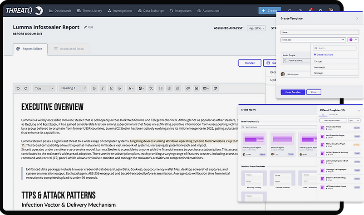Image resolution: width=364 pixels, height=215 pixels.
Task: Open the Data Exchange menu
Action: 151,11
